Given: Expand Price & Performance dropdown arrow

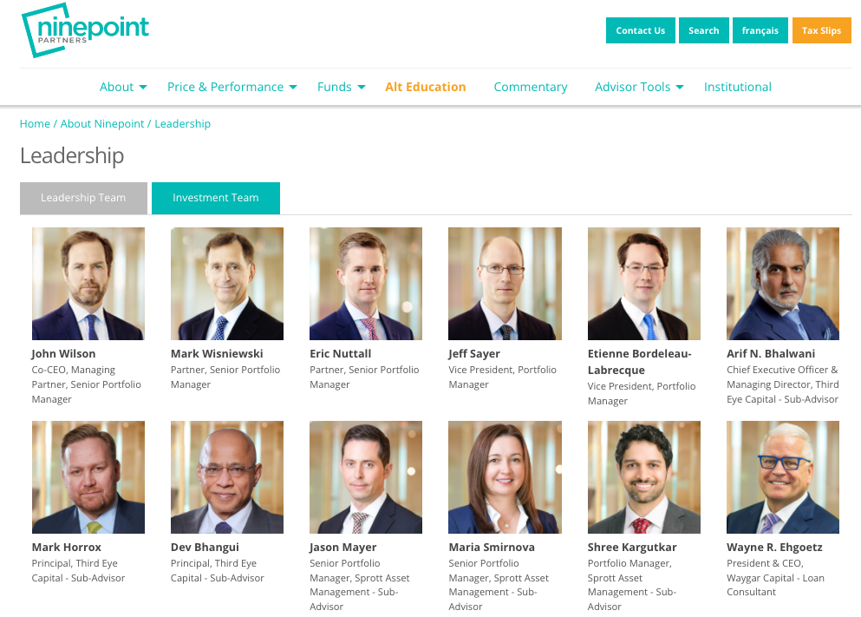Looking at the screenshot, I should (x=293, y=88).
